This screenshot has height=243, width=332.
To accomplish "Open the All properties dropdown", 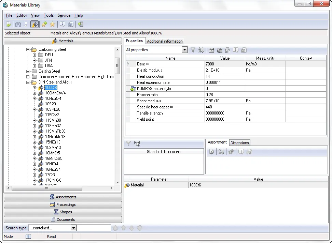I will coord(184,50).
